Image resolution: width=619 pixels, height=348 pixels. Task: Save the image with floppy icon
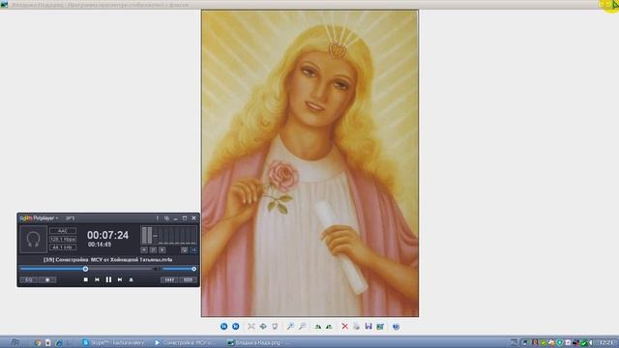click(368, 327)
